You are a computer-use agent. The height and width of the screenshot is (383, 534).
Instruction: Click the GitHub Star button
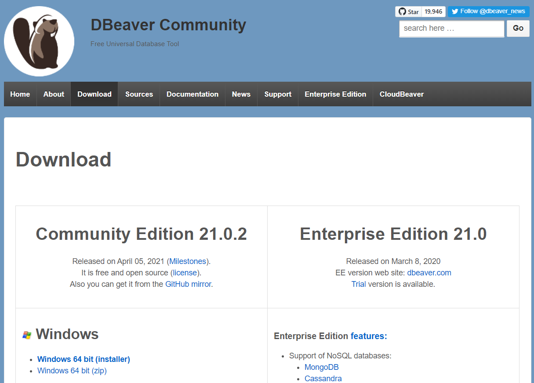[408, 12]
